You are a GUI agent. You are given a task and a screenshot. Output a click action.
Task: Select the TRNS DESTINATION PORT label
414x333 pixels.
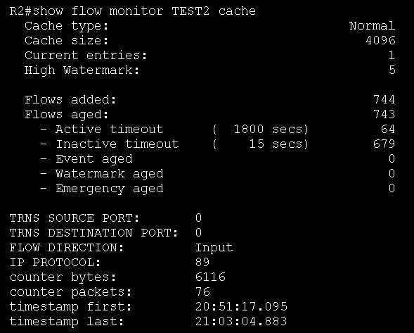(x=93, y=233)
